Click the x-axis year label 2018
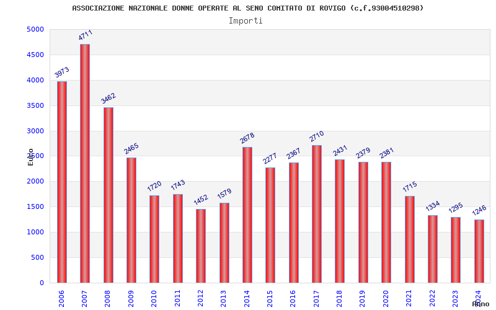The width and height of the screenshot is (496, 310). pyautogui.click(x=339, y=298)
